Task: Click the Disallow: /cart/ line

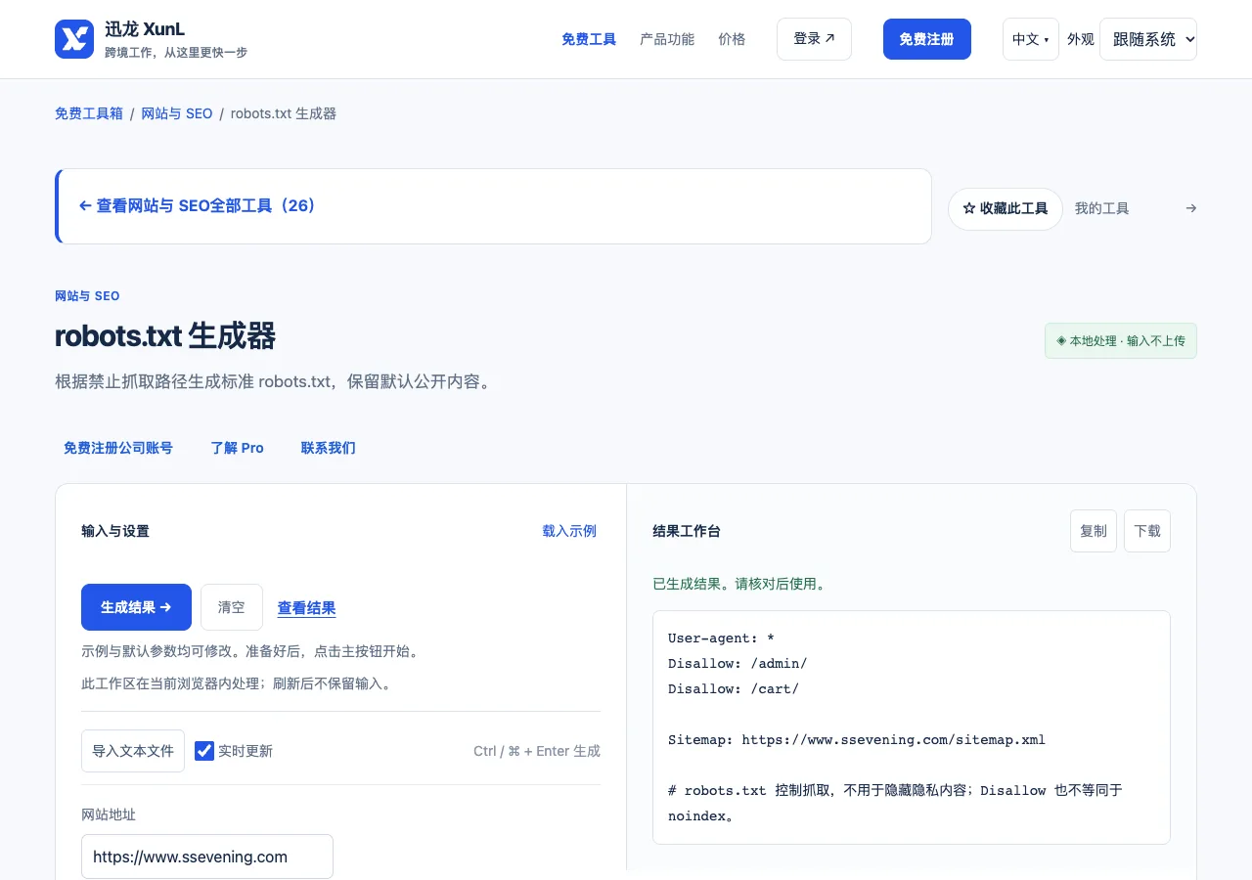Action: (x=734, y=689)
